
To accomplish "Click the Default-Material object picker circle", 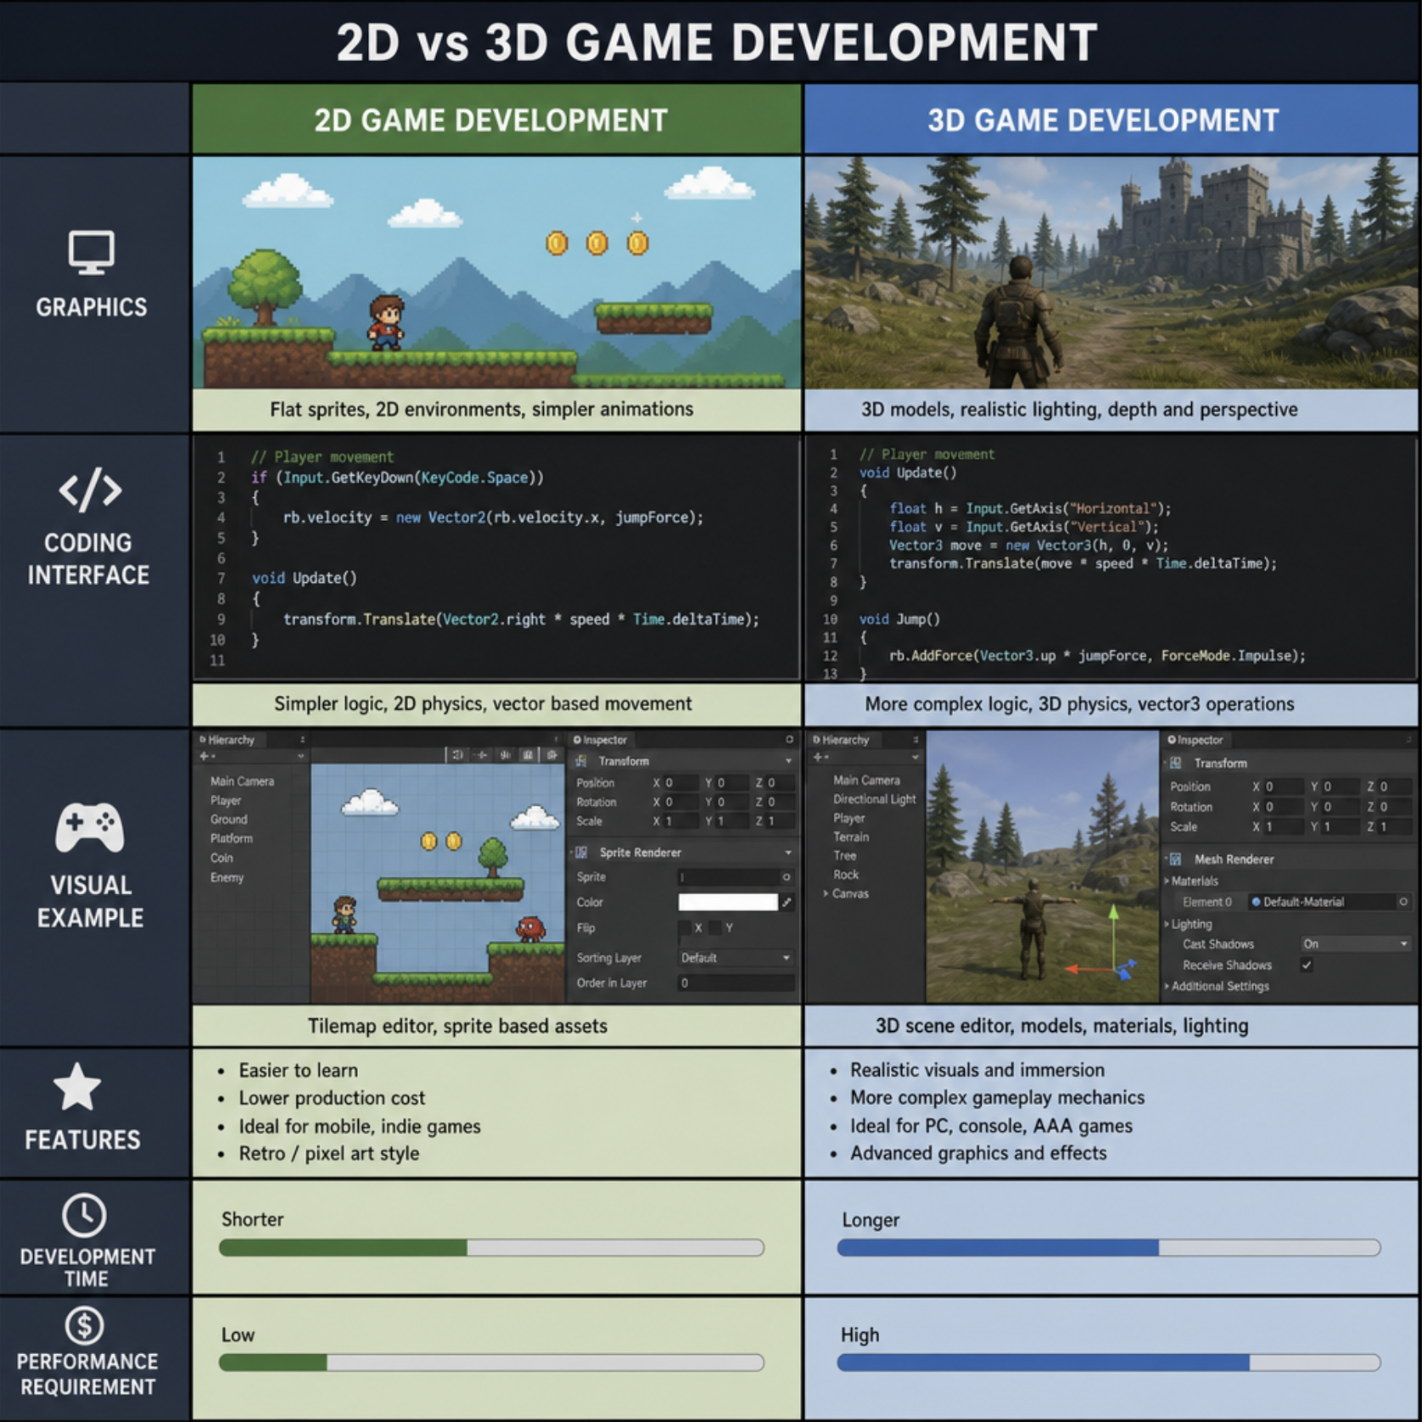I will point(1403,902).
